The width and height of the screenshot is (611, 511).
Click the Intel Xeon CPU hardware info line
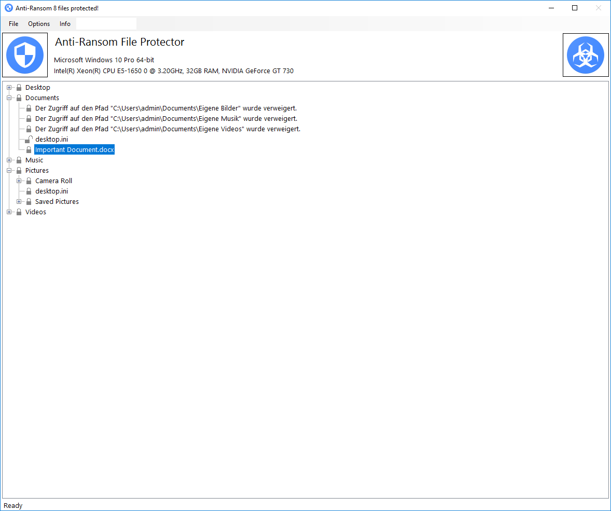pyautogui.click(x=174, y=71)
